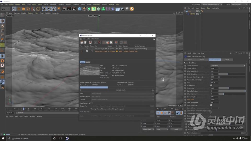Activate the Move tool in the toolbar
The height and width of the screenshot is (141, 251).
coord(19,9)
